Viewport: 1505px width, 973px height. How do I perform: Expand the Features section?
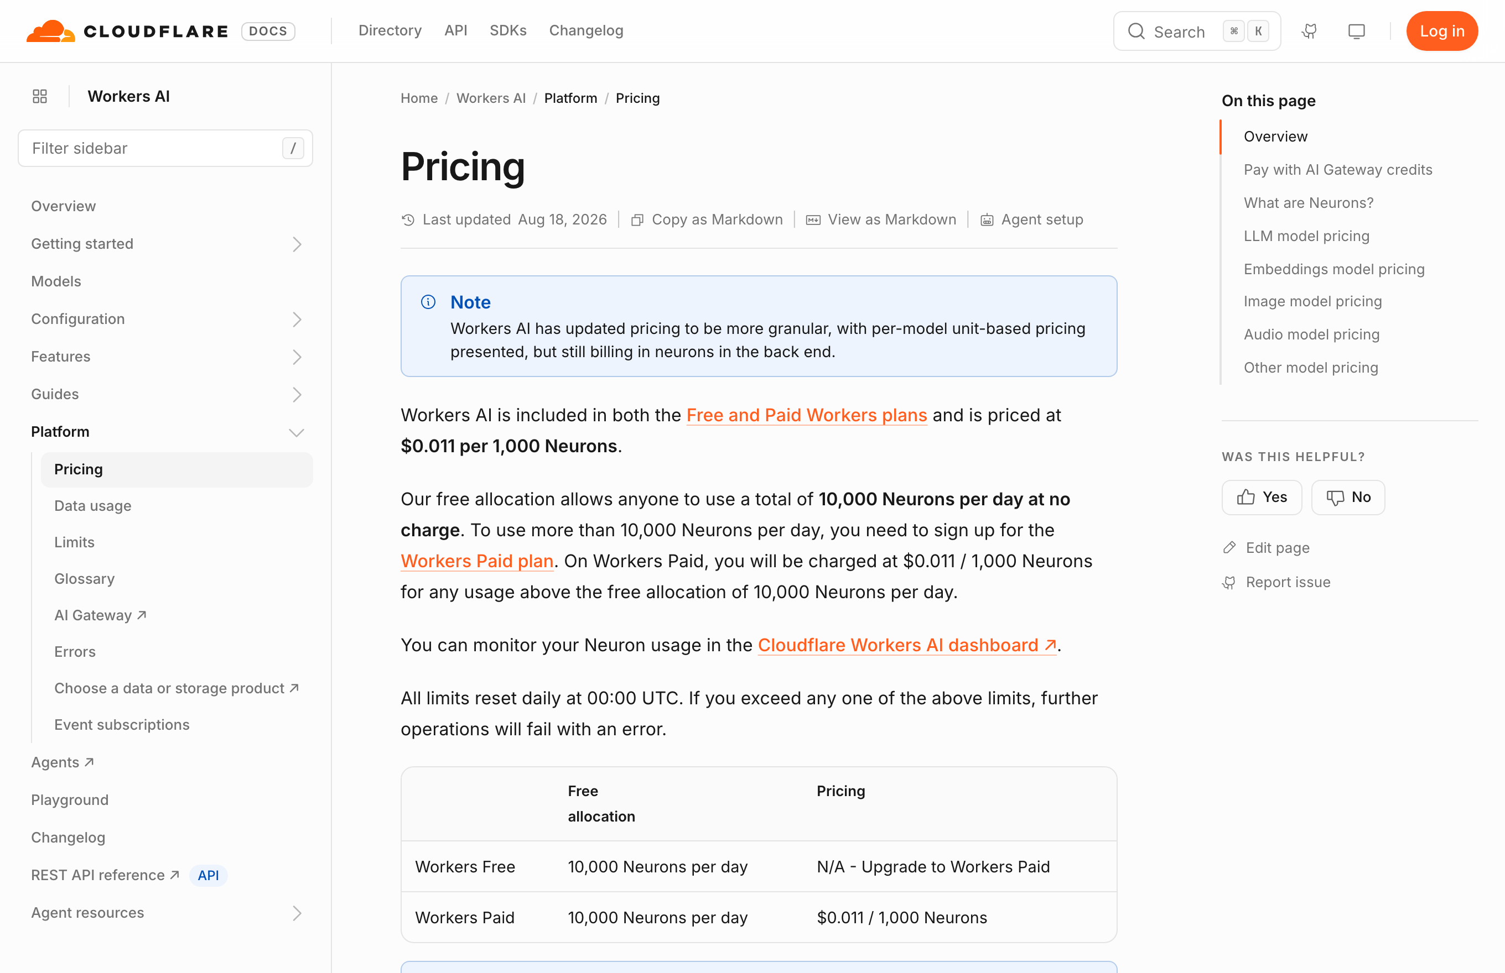[297, 357]
